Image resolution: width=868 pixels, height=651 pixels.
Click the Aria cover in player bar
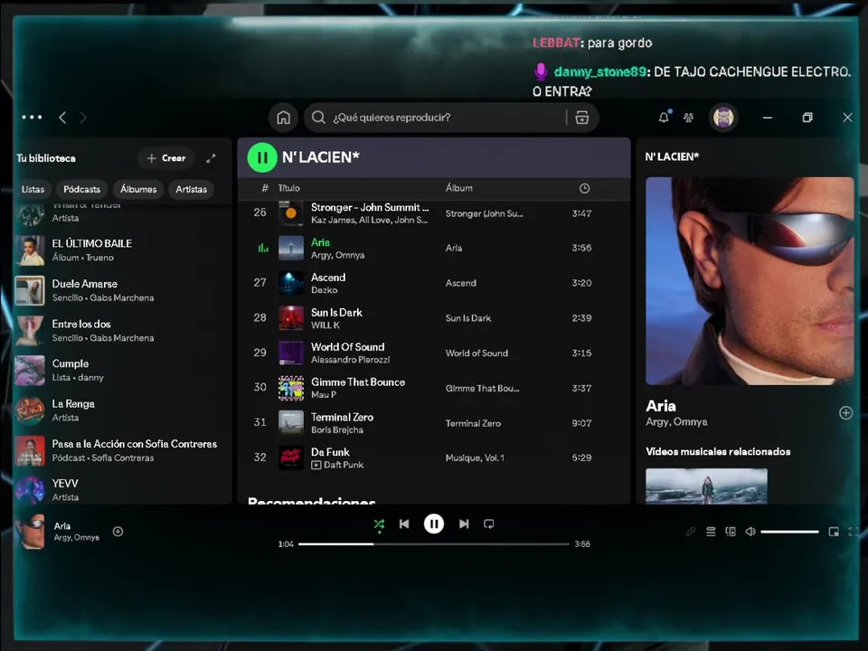pos(30,532)
